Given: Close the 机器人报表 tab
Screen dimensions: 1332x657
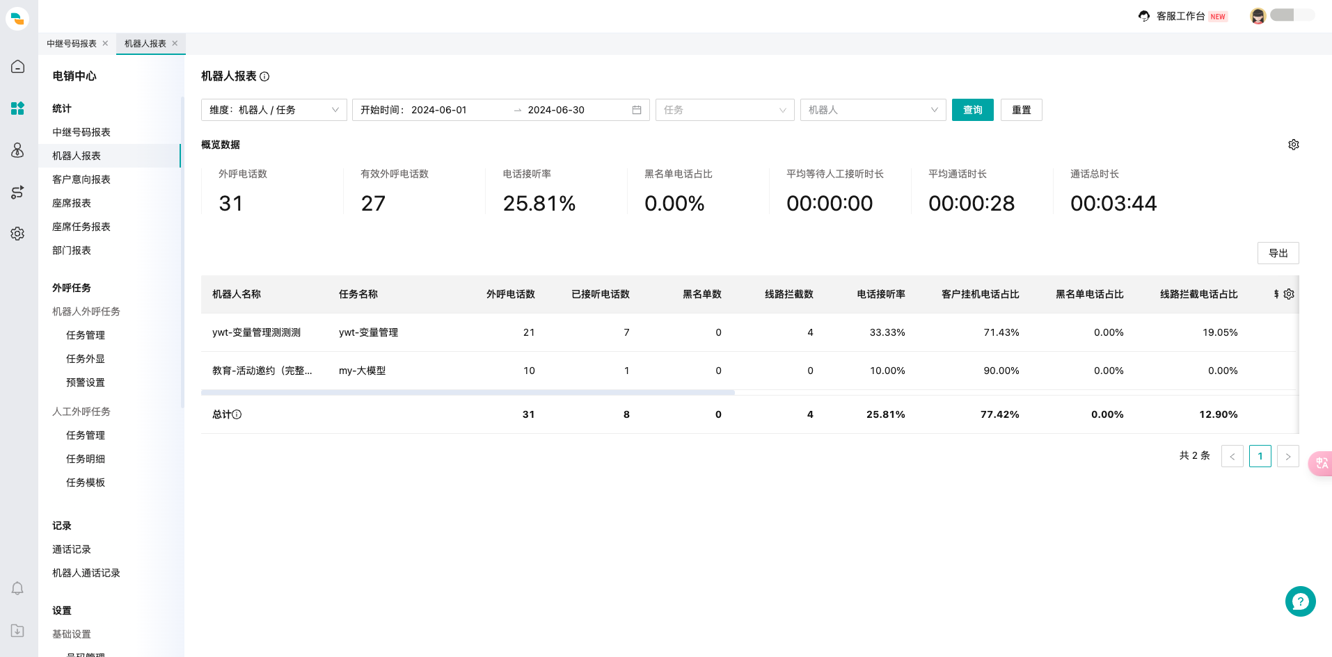Looking at the screenshot, I should (x=175, y=43).
